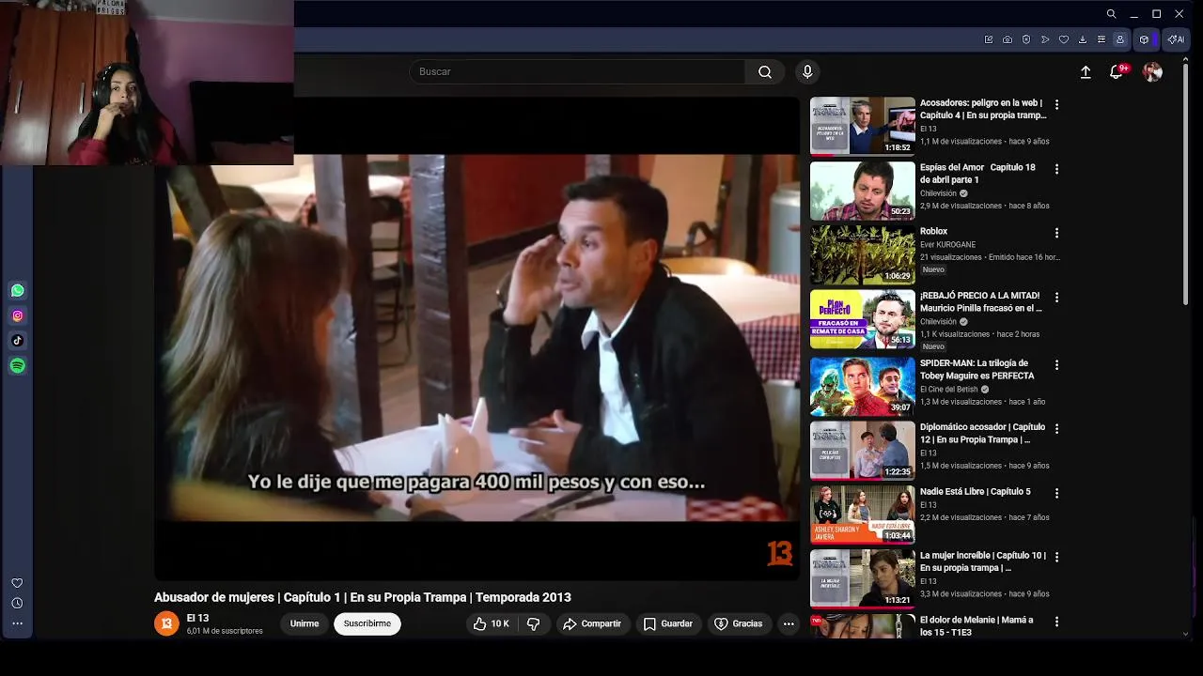Open options menu for Diplomático acosador video

pyautogui.click(x=1056, y=428)
